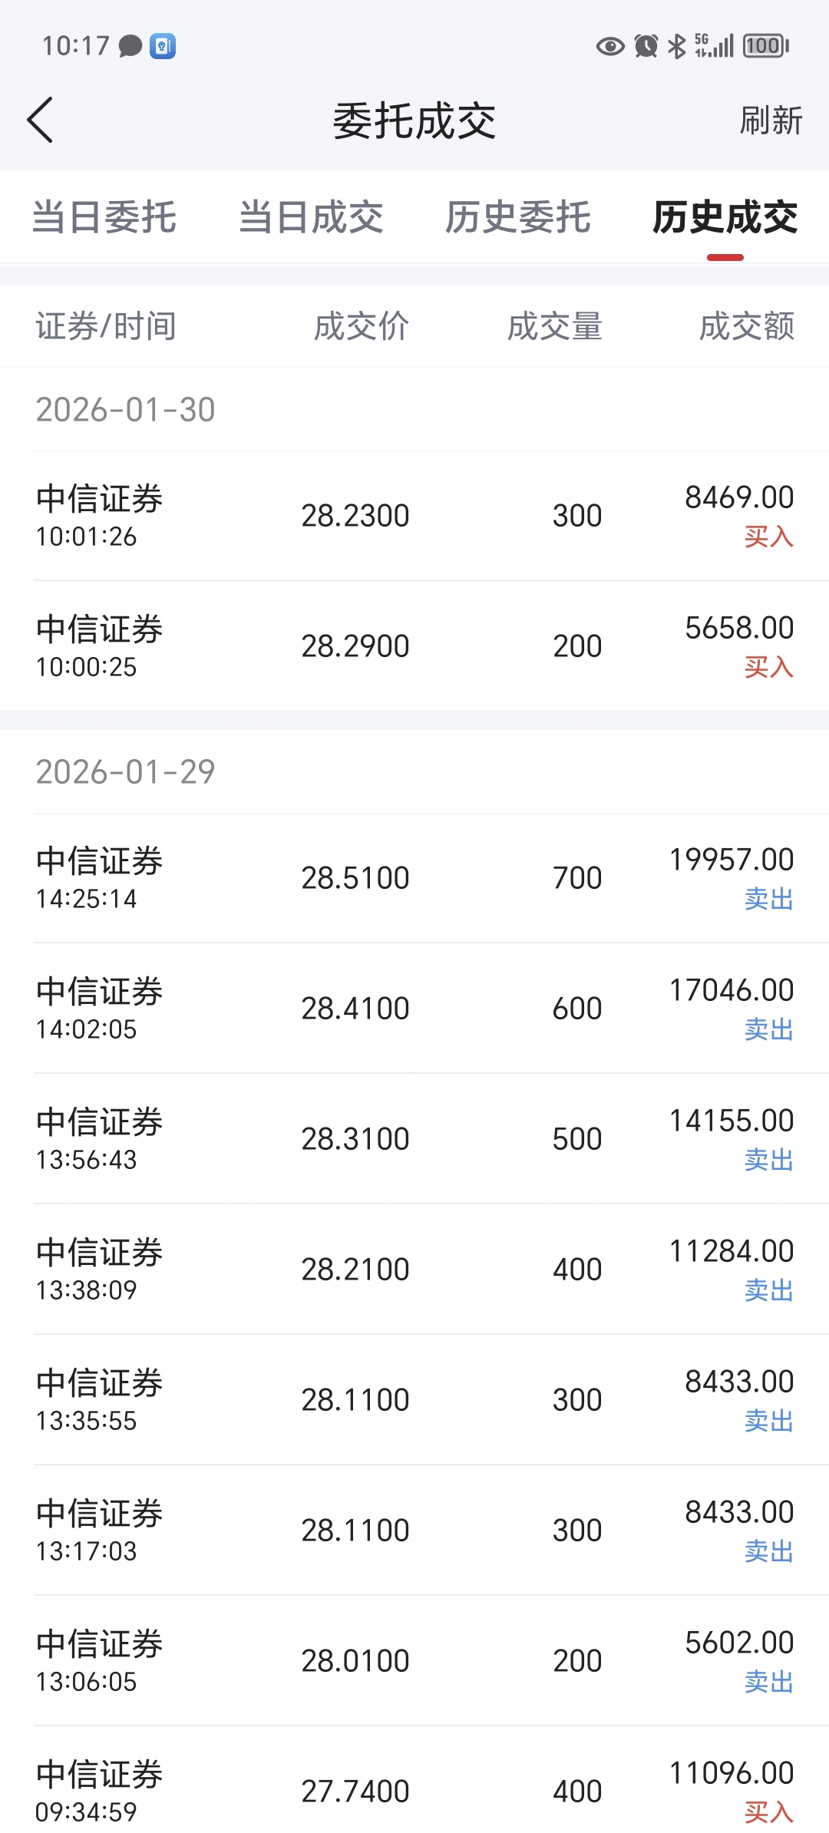
Task: Tap the Bluetooth status icon
Action: point(676,46)
